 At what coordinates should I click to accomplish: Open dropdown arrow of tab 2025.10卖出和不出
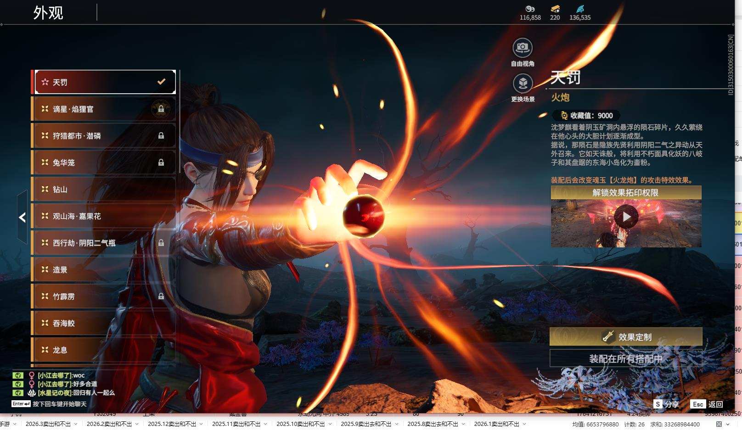click(330, 424)
